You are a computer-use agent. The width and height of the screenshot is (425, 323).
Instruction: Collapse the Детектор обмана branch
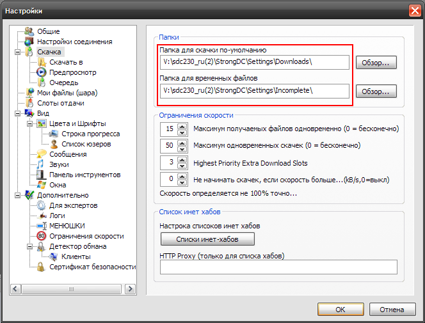(30, 246)
